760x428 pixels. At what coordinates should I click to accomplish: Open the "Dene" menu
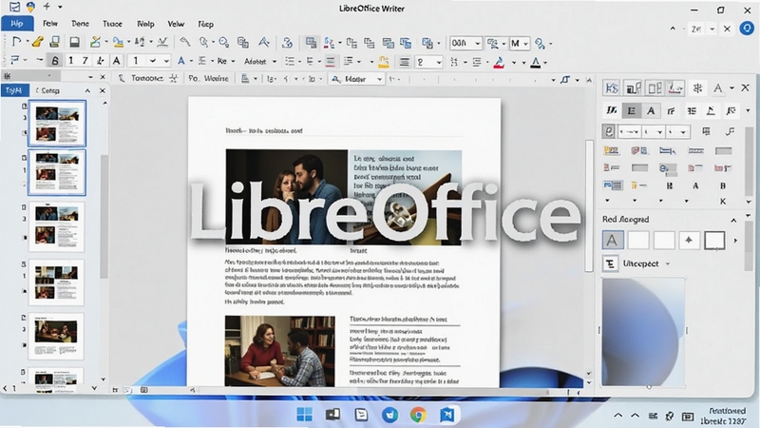[x=80, y=23]
